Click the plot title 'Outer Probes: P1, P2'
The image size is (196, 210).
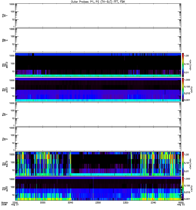pos(98,2)
